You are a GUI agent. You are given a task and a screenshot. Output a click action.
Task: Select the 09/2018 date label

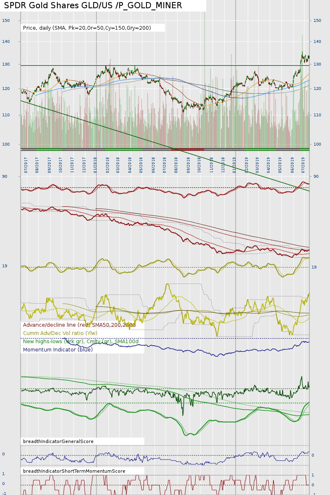point(189,165)
